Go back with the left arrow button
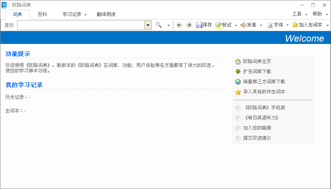The width and height of the screenshot is (331, 189). tap(179, 25)
